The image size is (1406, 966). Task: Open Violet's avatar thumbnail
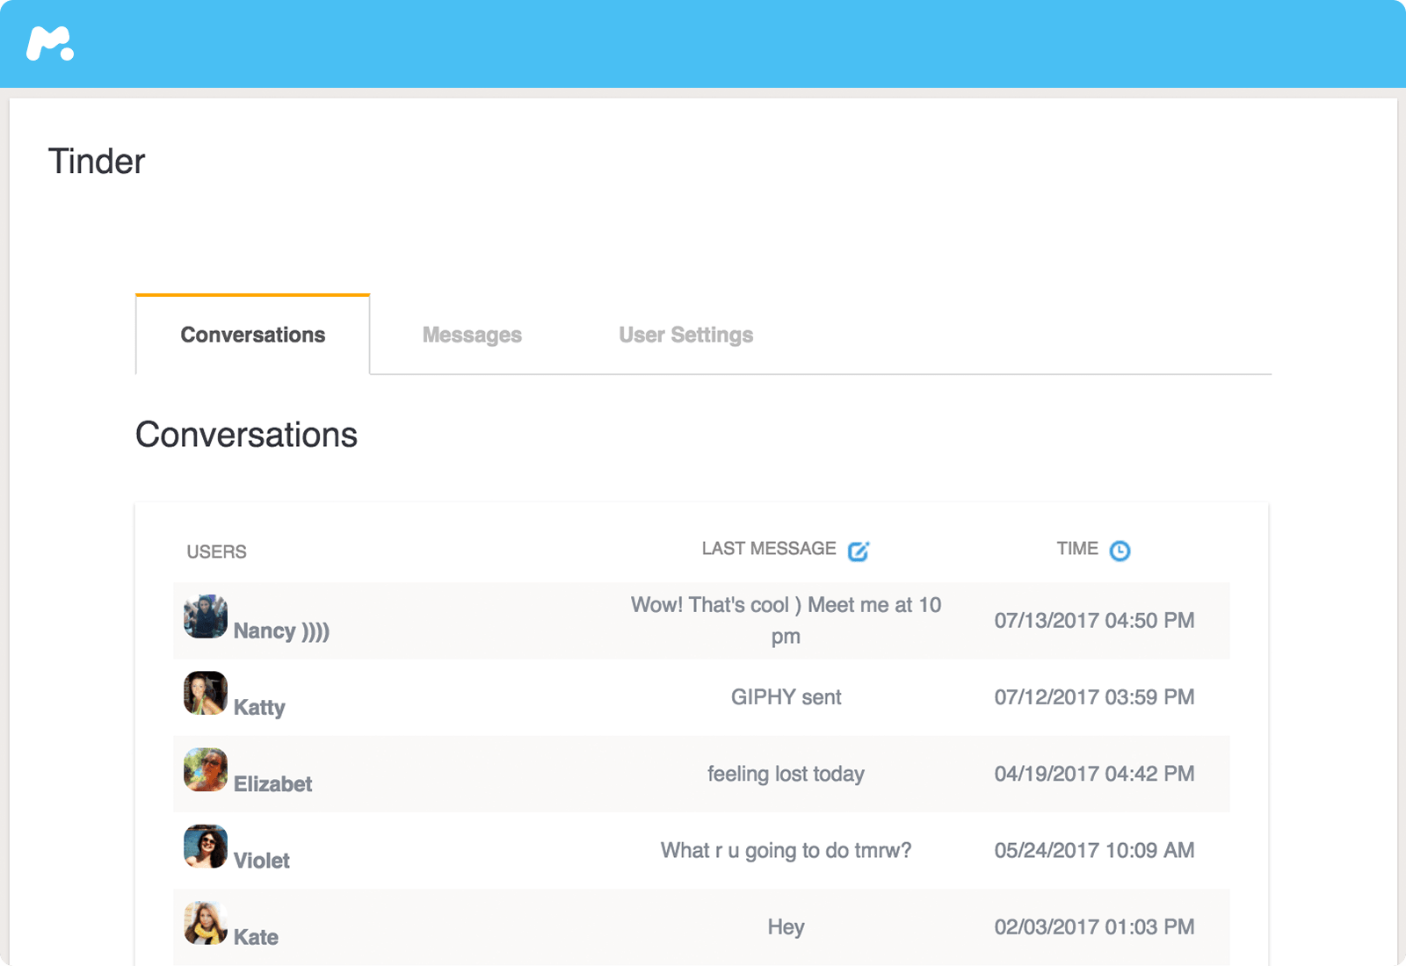coord(206,846)
